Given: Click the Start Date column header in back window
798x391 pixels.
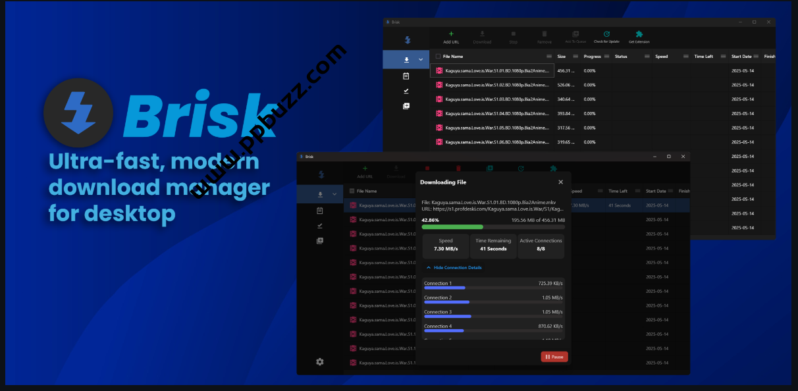Looking at the screenshot, I should 741,57.
